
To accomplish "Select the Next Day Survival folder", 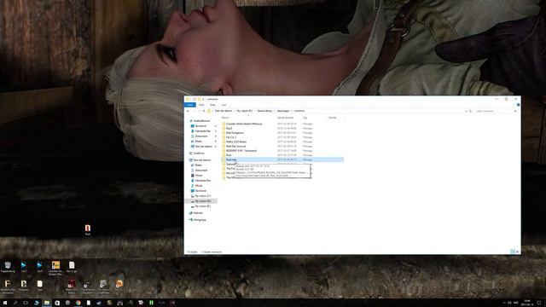I will [x=235, y=147].
